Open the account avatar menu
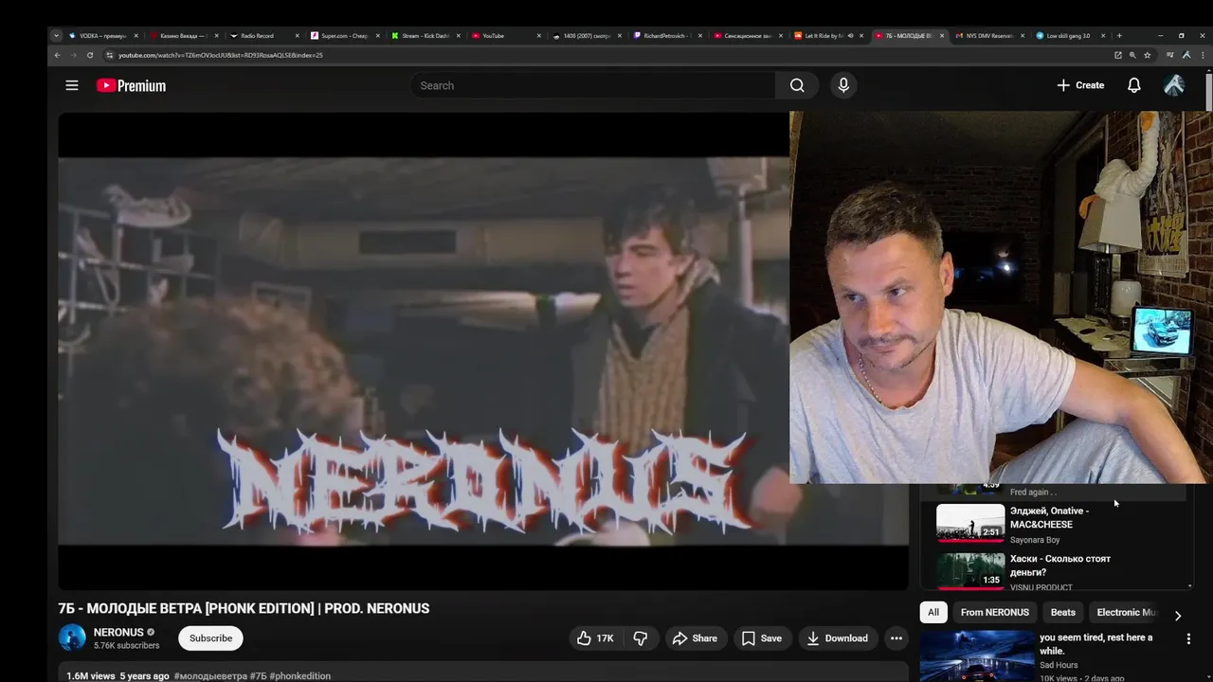 coord(1174,85)
